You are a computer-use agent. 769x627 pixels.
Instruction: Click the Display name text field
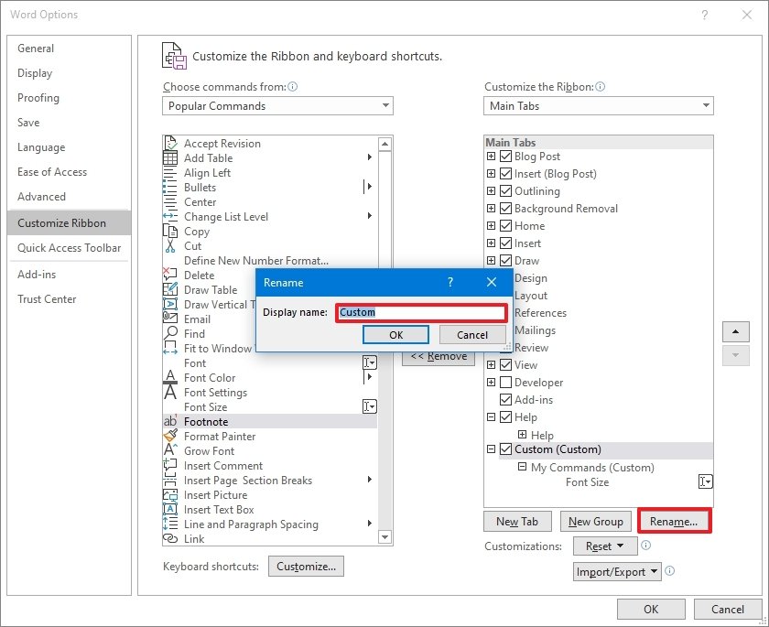[x=421, y=312]
